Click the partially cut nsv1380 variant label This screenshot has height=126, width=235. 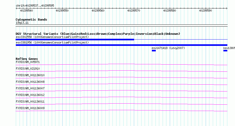coord(229,48)
